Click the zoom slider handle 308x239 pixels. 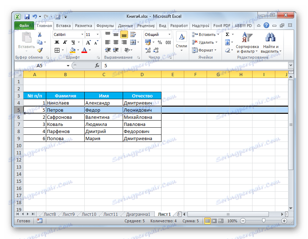pyautogui.click(x=264, y=221)
